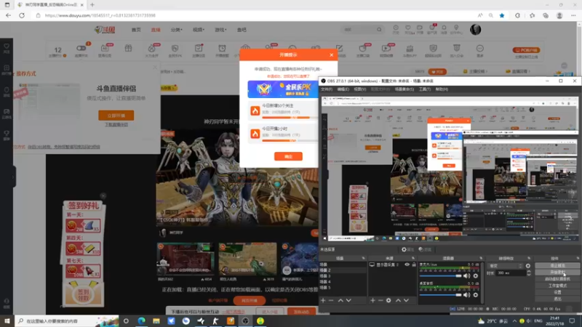582x327 pixels.
Task: Click 开始录制 in OBS controls
Action: pyautogui.click(x=557, y=272)
